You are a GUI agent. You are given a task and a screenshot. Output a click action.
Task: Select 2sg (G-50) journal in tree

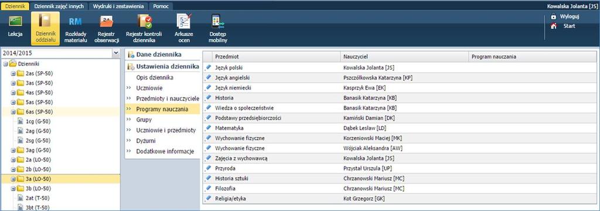click(38, 141)
